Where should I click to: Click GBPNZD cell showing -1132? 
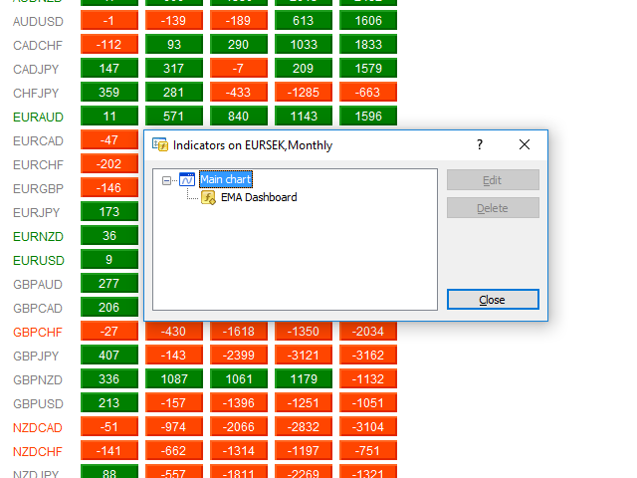point(368,379)
